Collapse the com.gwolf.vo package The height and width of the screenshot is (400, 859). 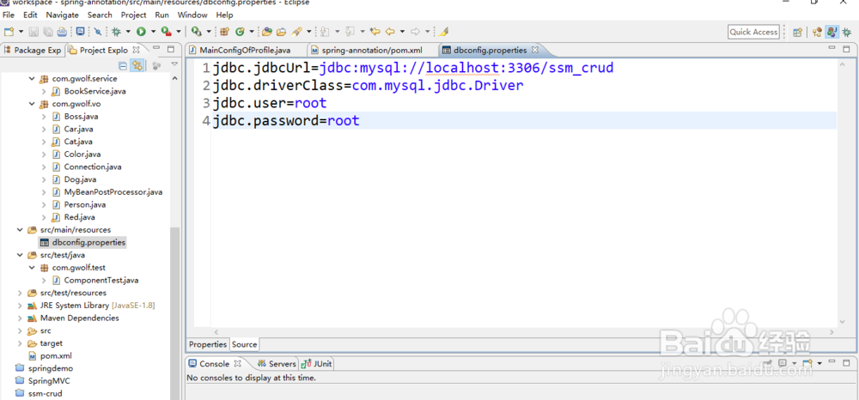coord(32,104)
